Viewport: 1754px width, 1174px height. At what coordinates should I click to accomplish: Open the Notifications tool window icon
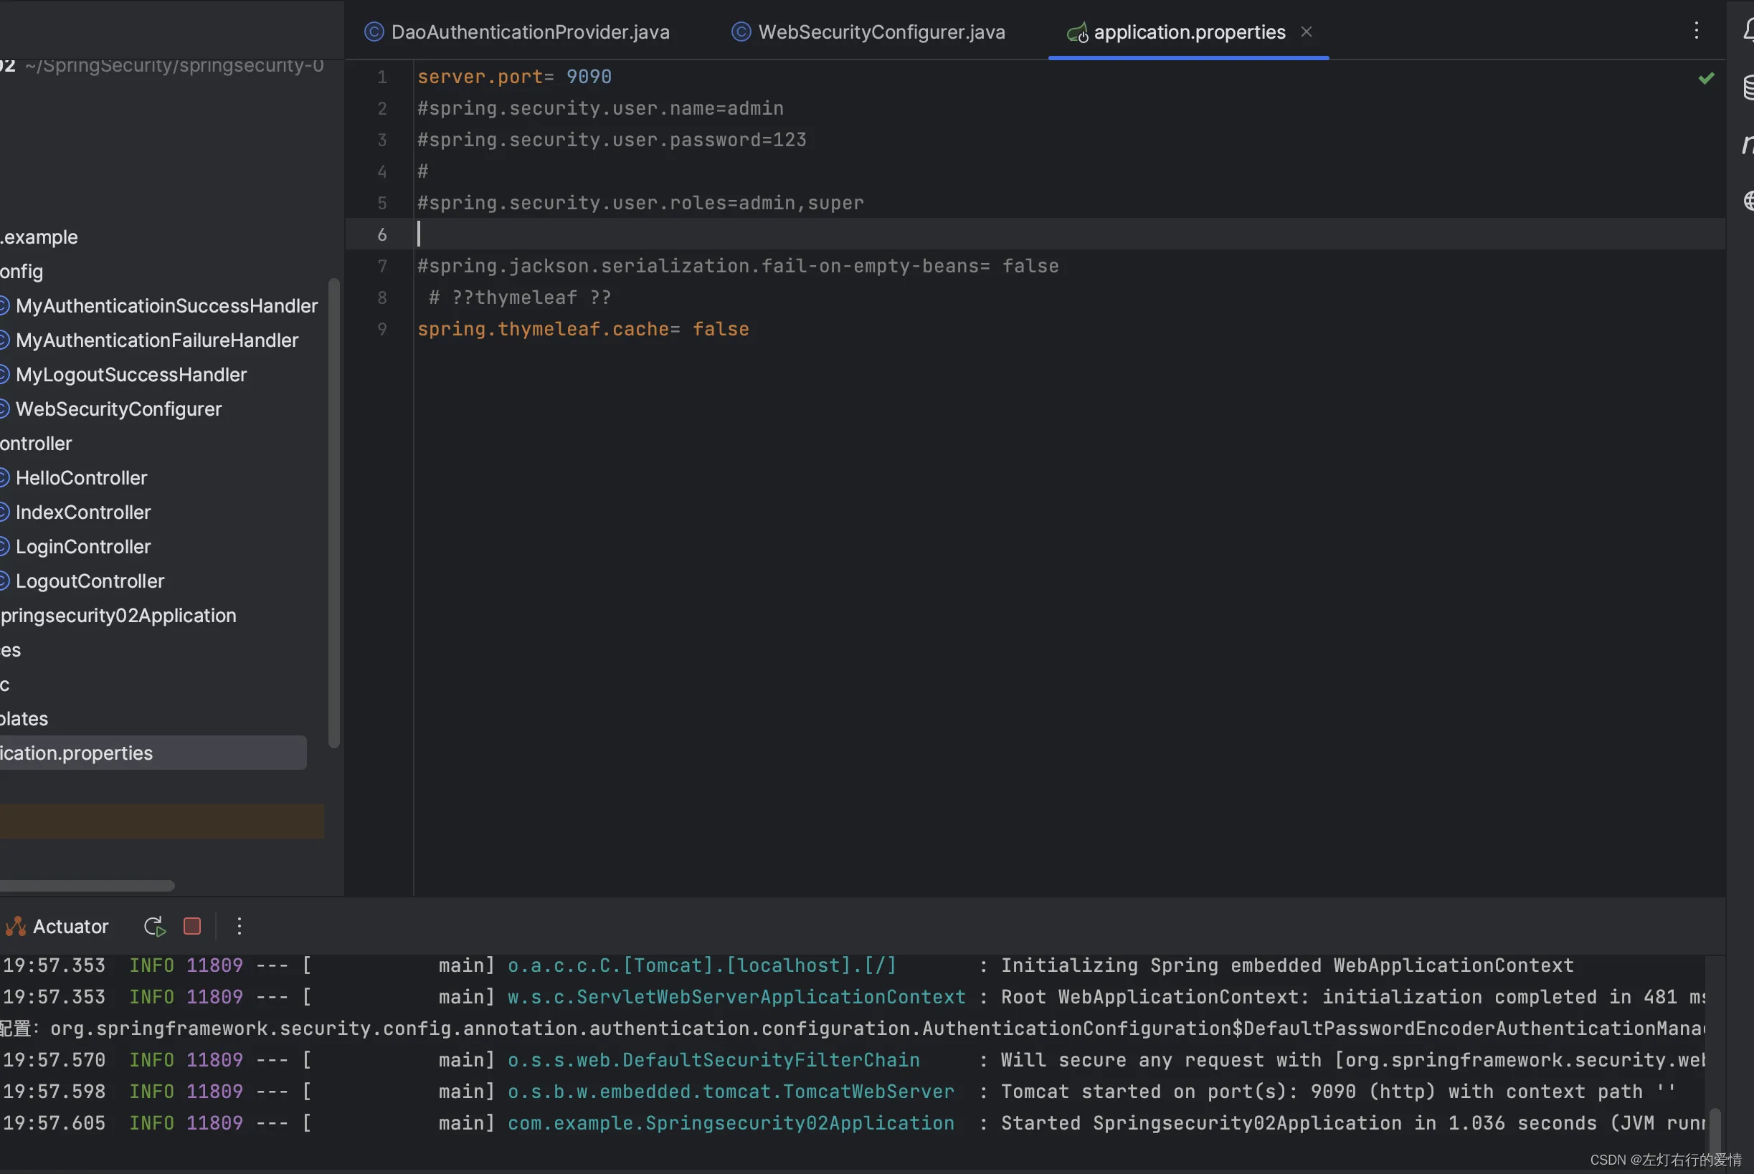[x=1748, y=30]
